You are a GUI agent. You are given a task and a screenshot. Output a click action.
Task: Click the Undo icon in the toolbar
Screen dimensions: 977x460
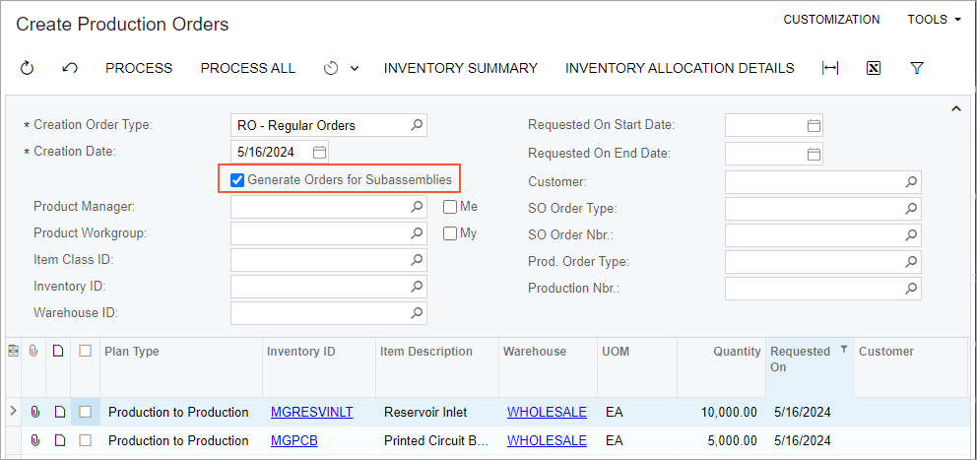pos(69,68)
